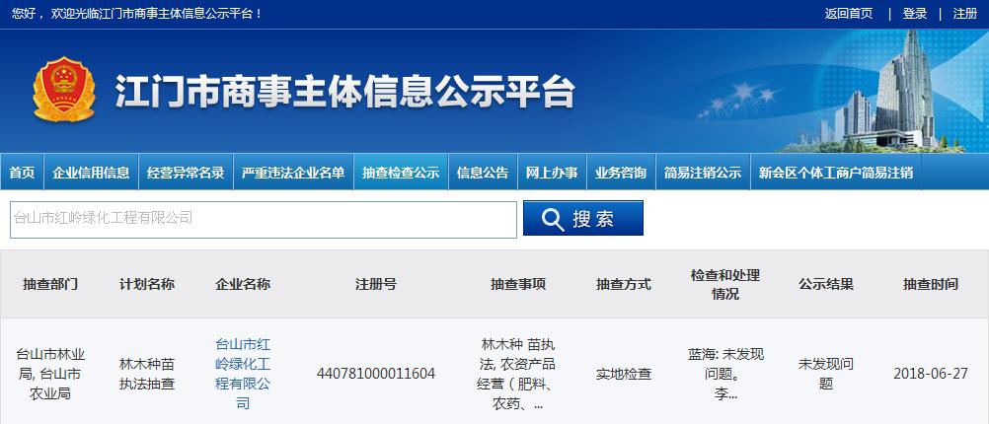Image resolution: width=989 pixels, height=424 pixels.
Task: Focus the company name search field
Action: click(x=263, y=219)
